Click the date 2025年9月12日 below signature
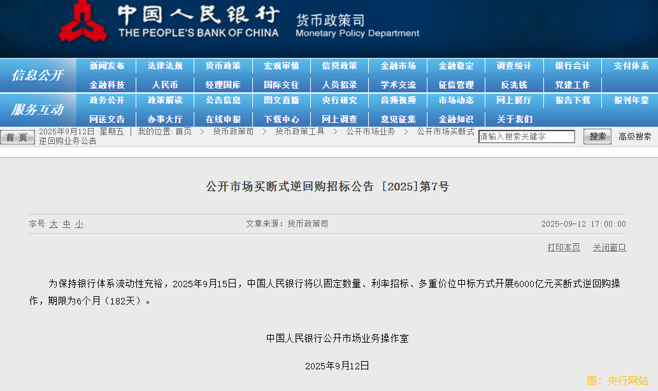The height and width of the screenshot is (391, 658). pos(337,366)
